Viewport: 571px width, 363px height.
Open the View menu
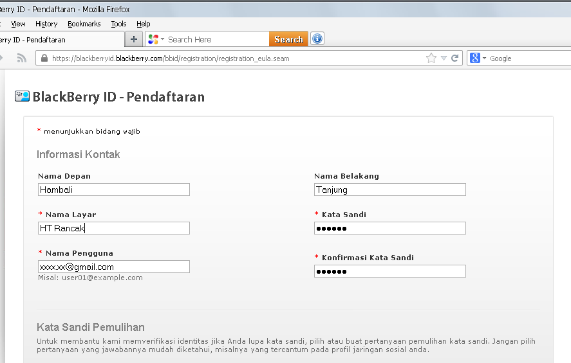[18, 24]
